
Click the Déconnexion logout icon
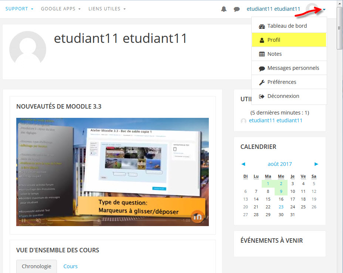(x=262, y=96)
